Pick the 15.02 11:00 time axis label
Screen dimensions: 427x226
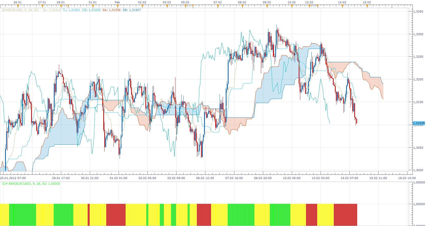pyautogui.click(x=378, y=178)
